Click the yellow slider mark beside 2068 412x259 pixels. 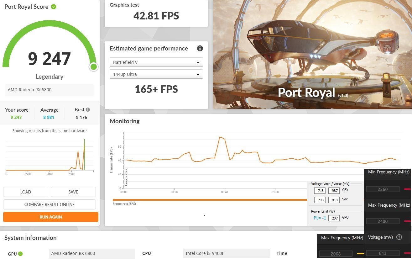click(x=360, y=254)
